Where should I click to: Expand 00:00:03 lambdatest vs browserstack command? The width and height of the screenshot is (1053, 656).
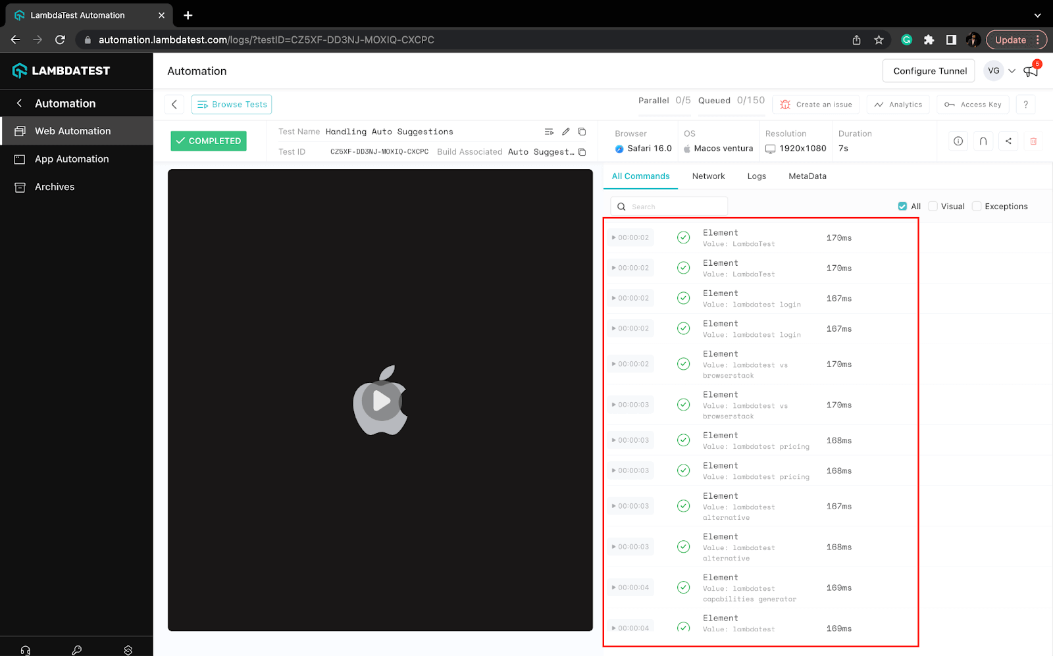click(630, 405)
